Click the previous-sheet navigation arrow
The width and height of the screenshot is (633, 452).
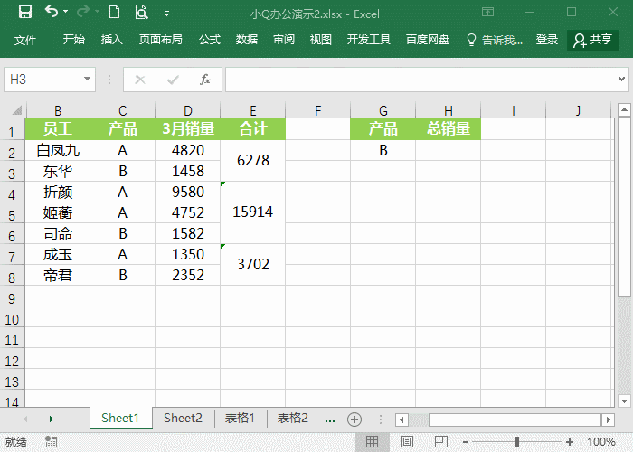25,419
